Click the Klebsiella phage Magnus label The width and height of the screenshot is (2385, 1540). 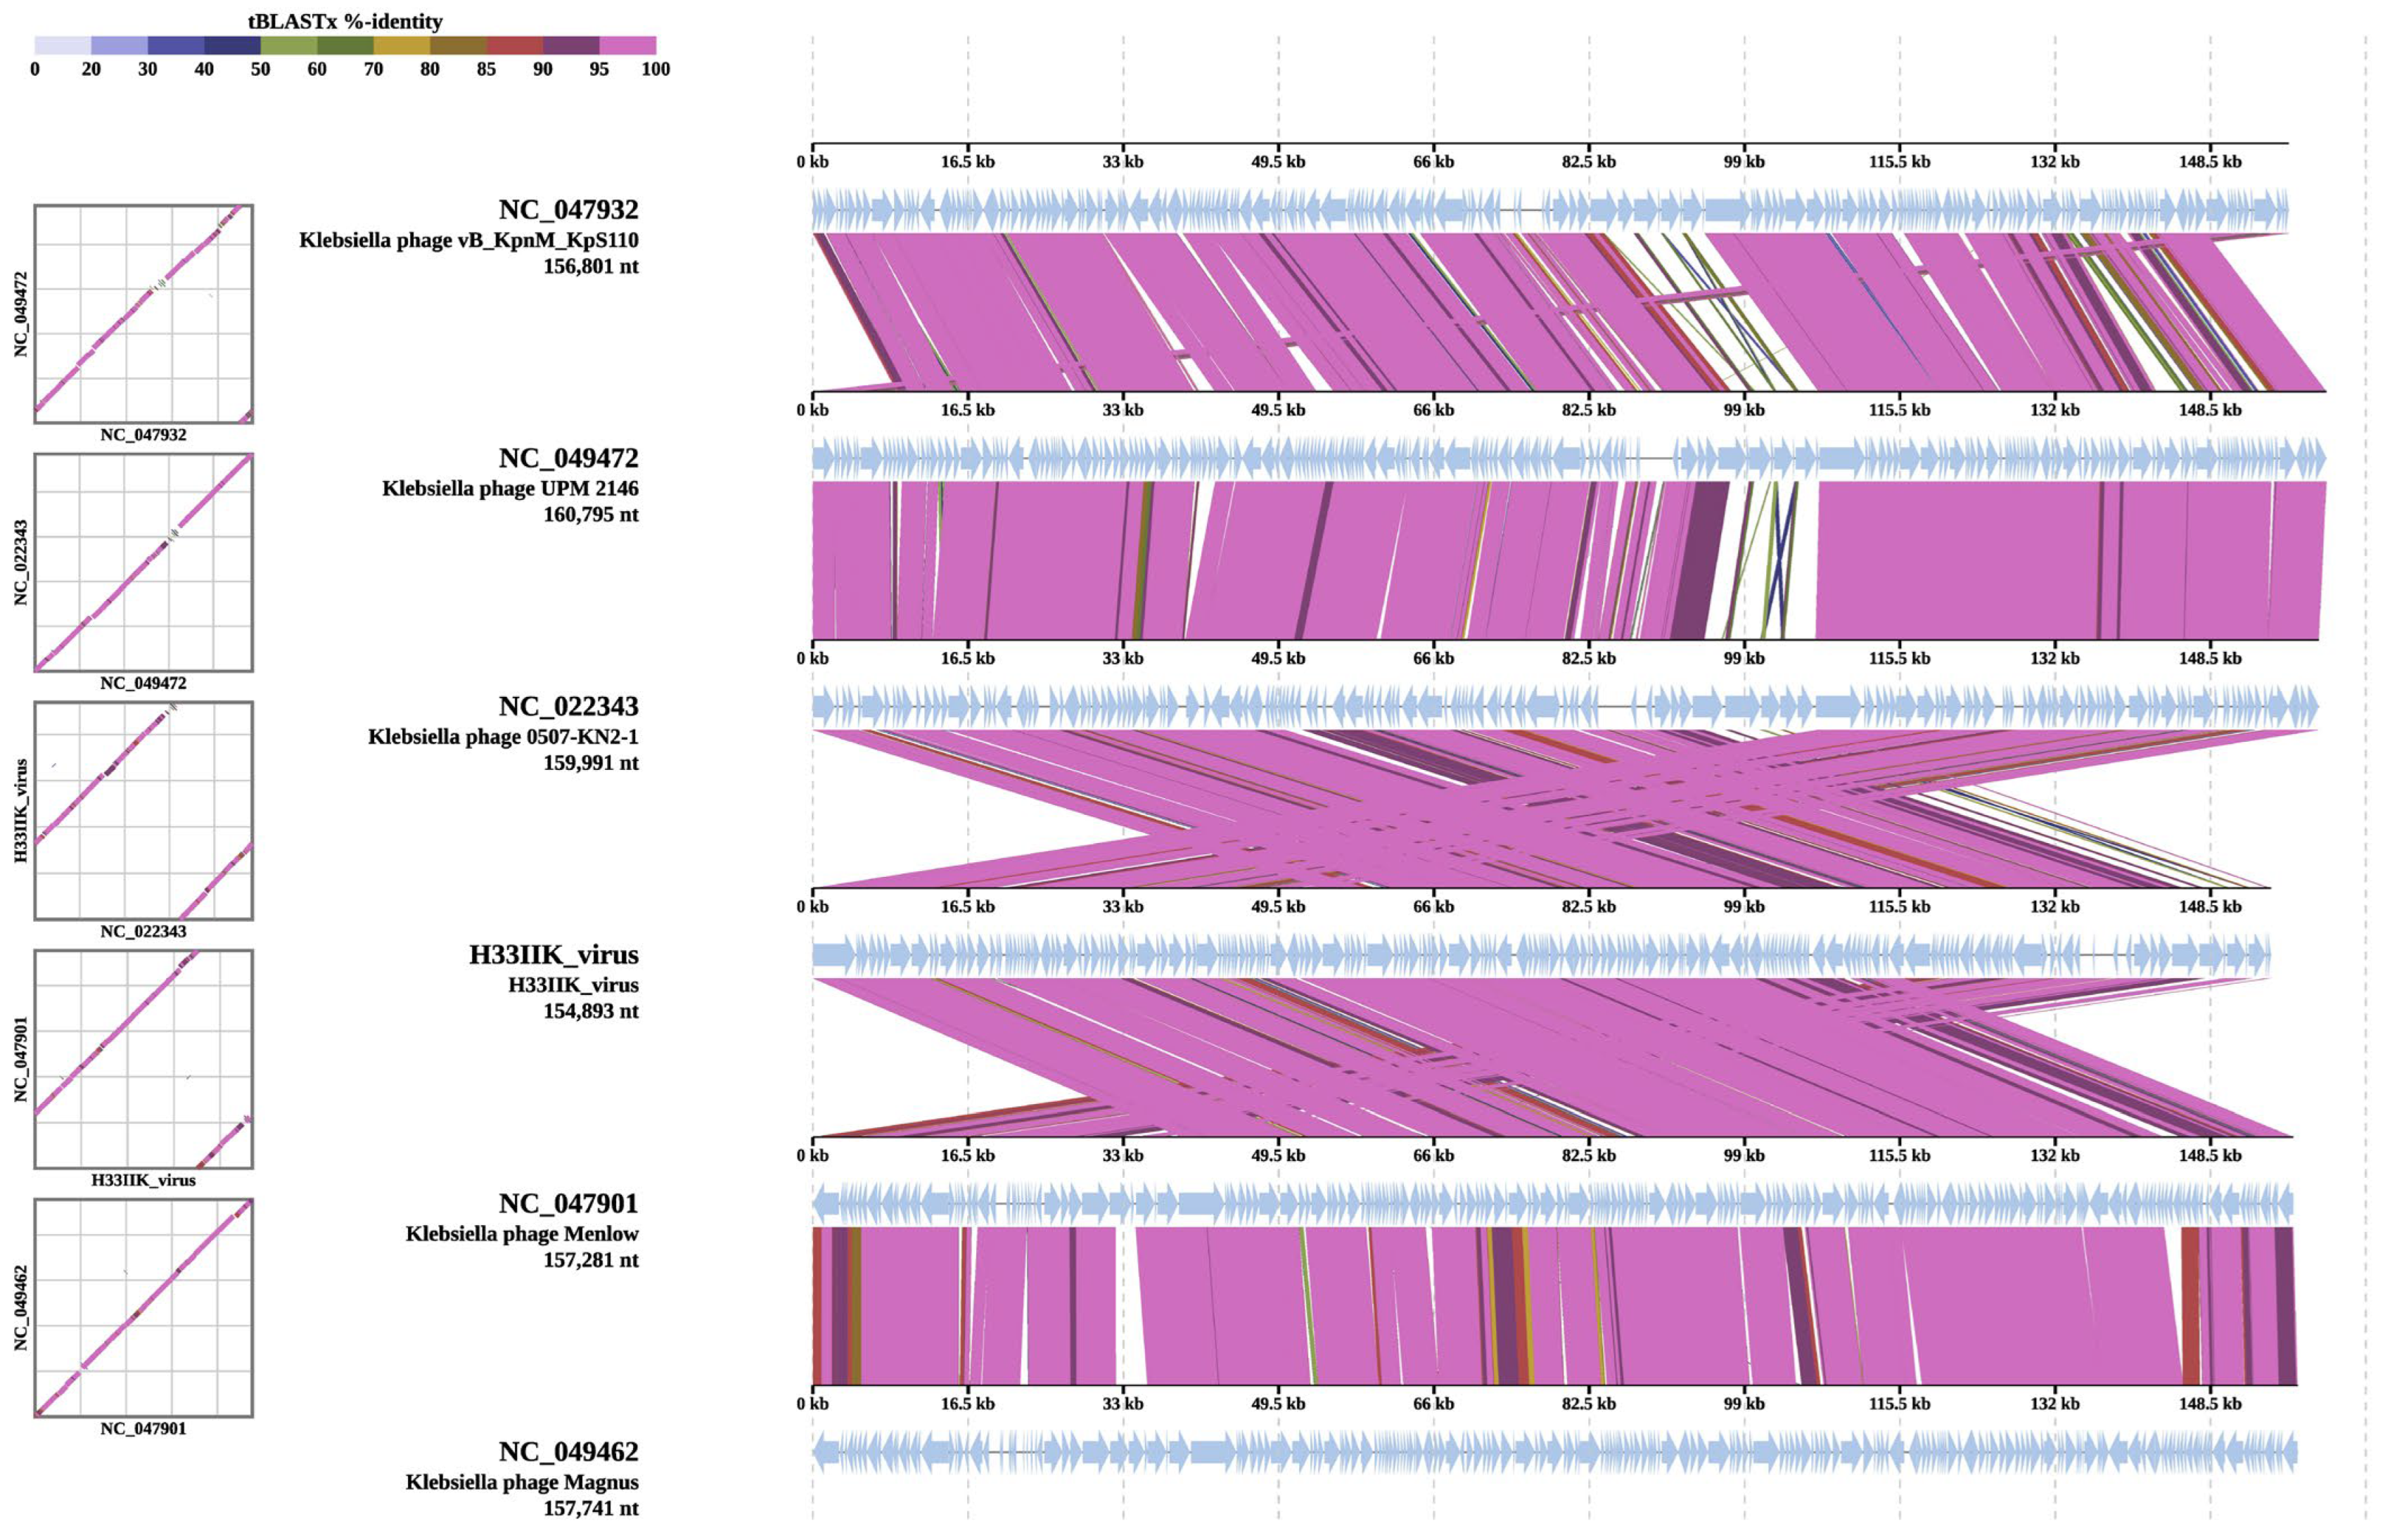pos(521,1482)
